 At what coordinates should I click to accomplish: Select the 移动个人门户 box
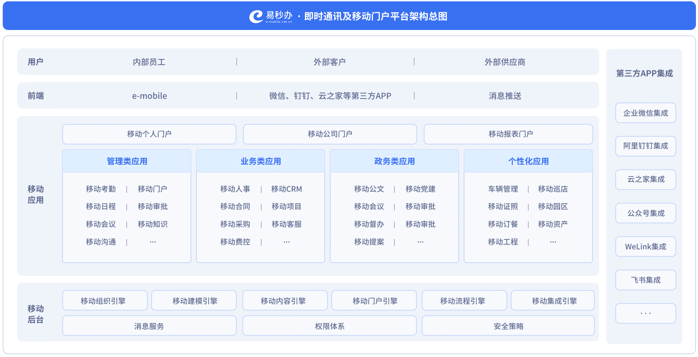[x=149, y=134]
